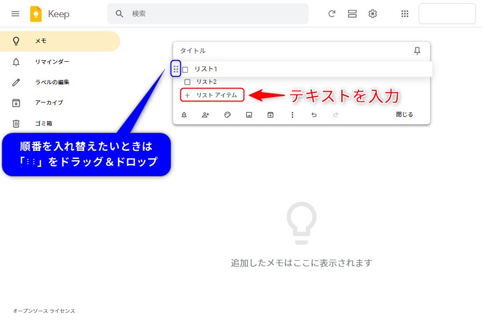Viewport: 483px width, 322px height.
Task: Check the リスト1 checkbox
Action: (x=185, y=70)
